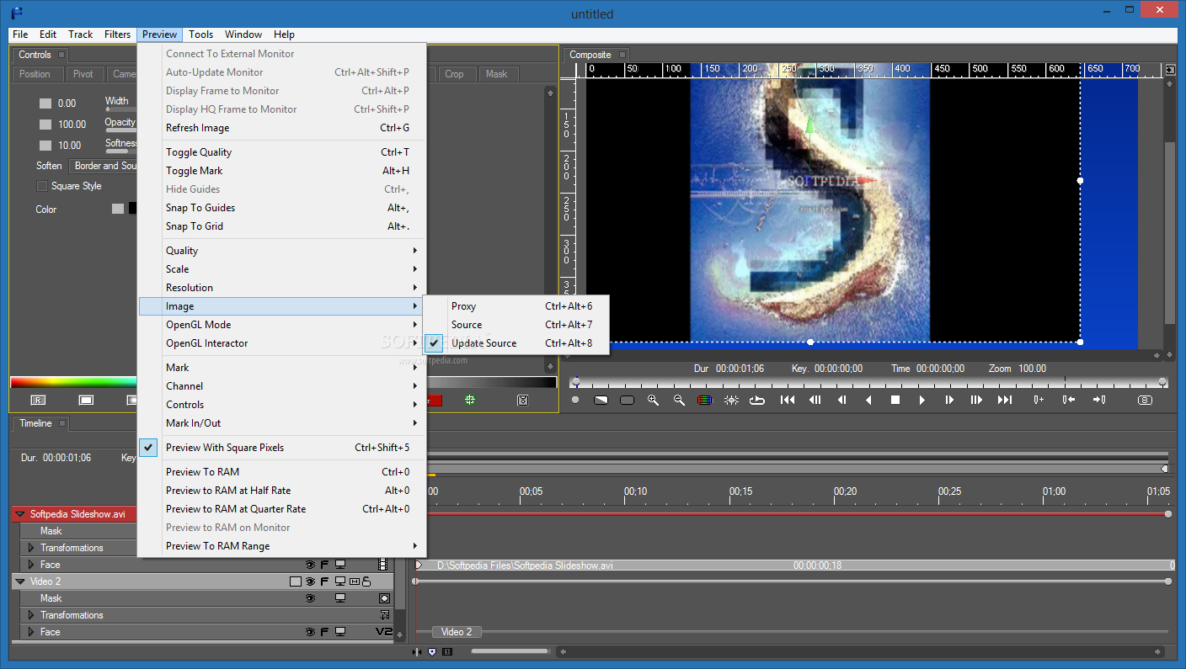Click the Video 2 clip in the timeline
Image resolution: width=1186 pixels, height=669 pixels.
pyautogui.click(x=457, y=632)
